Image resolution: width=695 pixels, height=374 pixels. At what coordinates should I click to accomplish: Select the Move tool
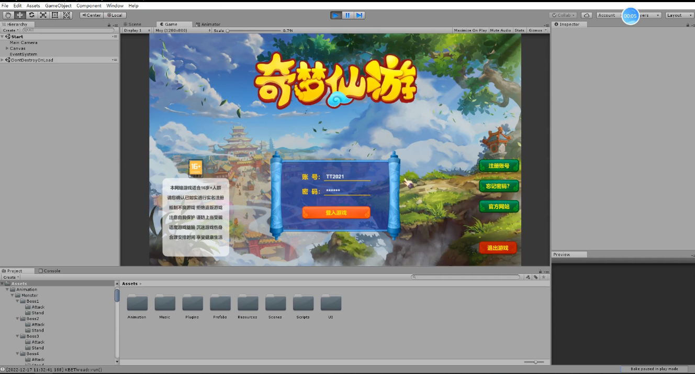pos(19,15)
